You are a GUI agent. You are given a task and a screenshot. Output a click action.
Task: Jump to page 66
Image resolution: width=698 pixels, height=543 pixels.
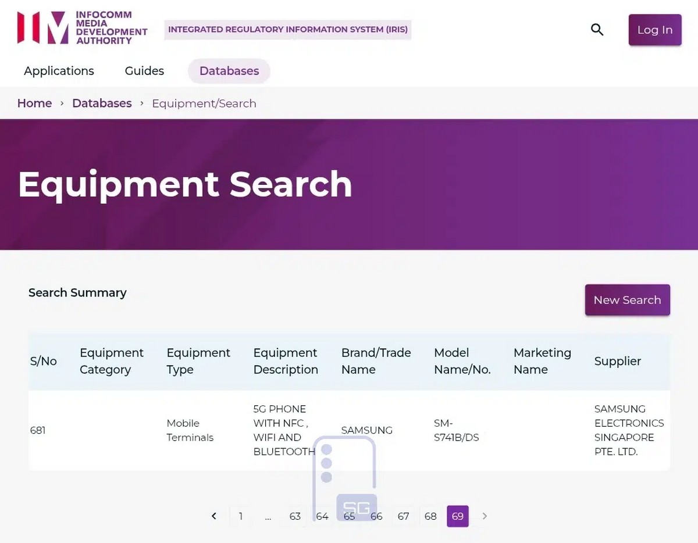376,516
